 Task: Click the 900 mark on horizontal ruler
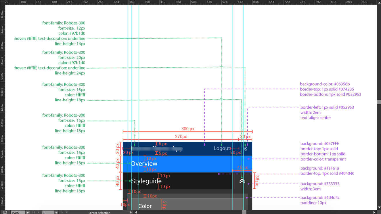click(x=364, y=2)
